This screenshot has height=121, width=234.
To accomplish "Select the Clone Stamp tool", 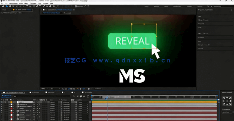I will click(47, 6).
